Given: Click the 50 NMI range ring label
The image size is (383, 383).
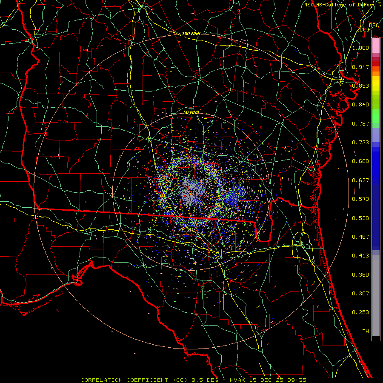Looking at the screenshot, I should 191,112.
